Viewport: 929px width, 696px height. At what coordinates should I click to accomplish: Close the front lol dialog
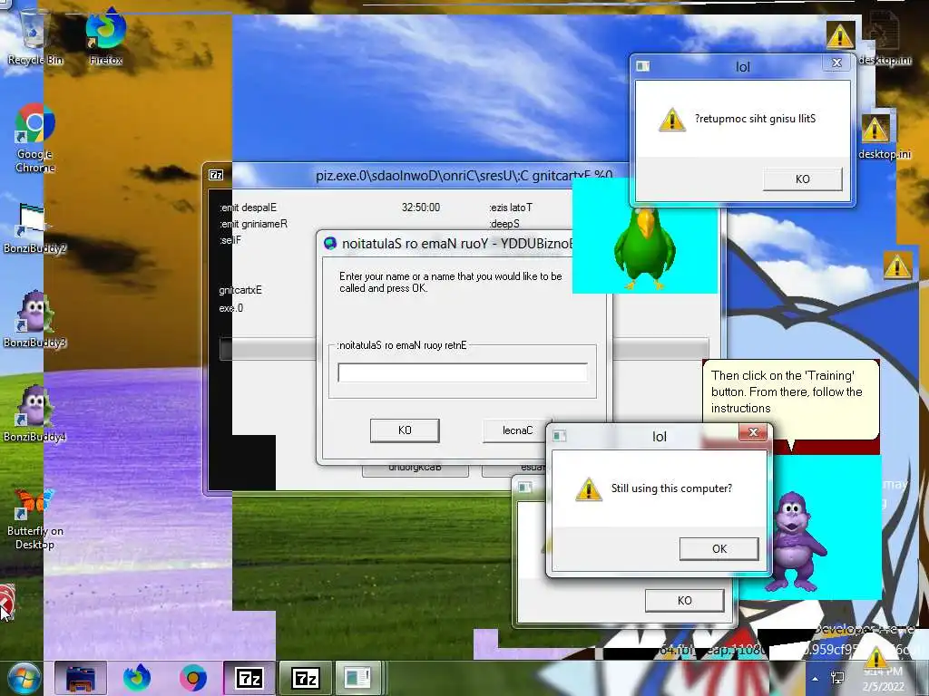click(753, 432)
